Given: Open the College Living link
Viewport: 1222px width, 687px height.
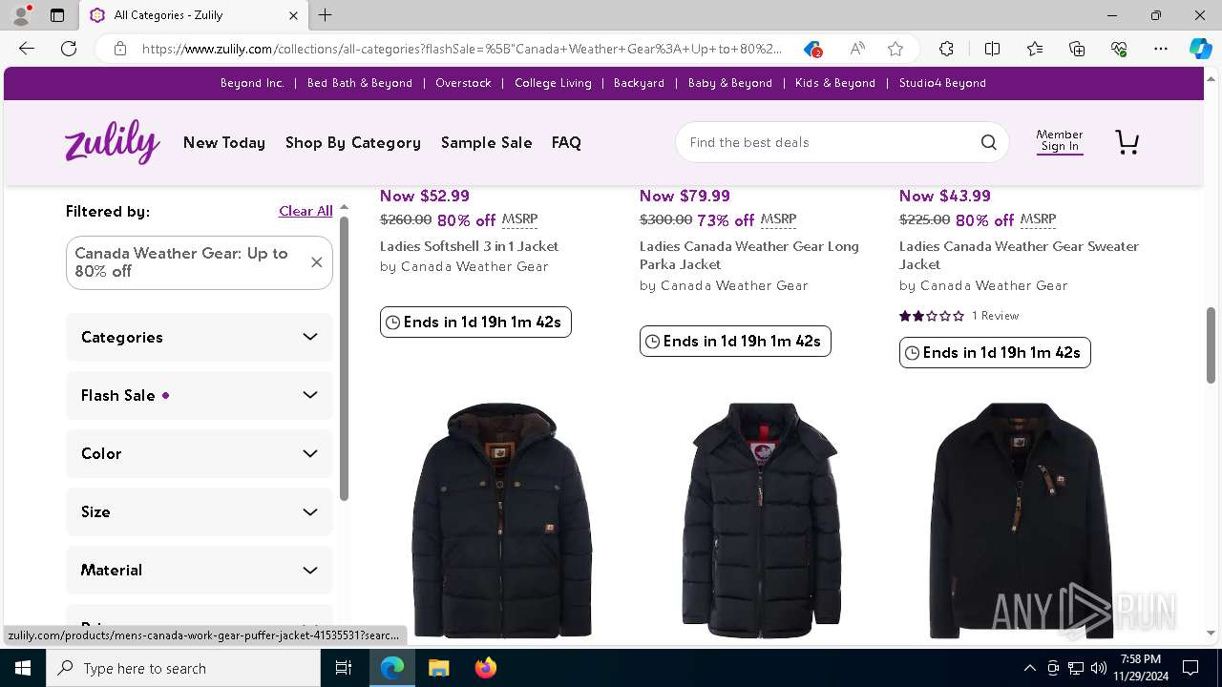Looking at the screenshot, I should tap(553, 83).
